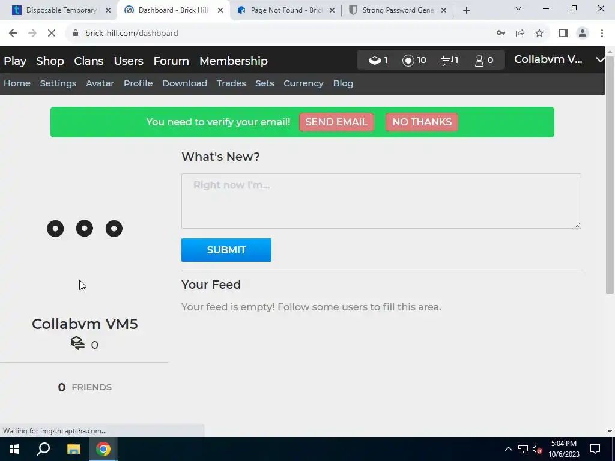Screen dimensions: 615x461
Task: Open the Currency sub-navigation link
Action: pos(303,83)
